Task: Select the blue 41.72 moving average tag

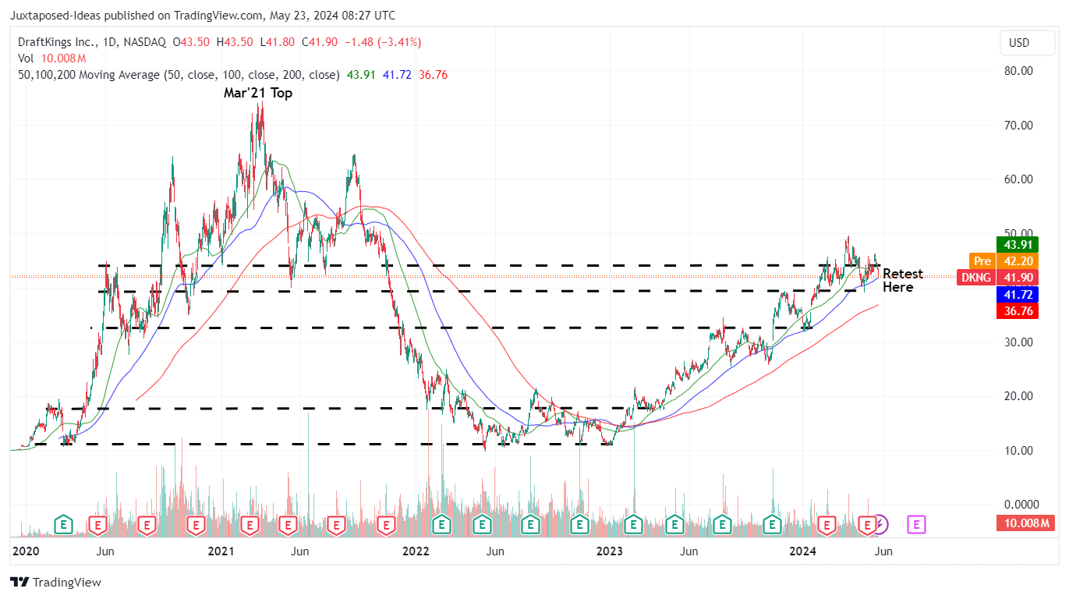Action: [x=1017, y=295]
